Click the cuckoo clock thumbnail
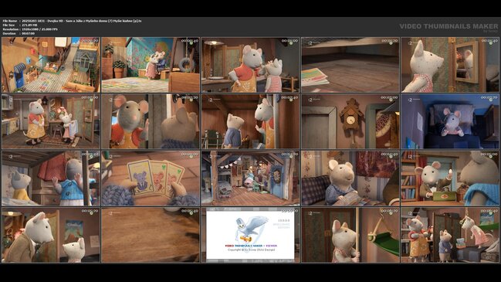Screen dimensions: 501x282 coord(350,121)
